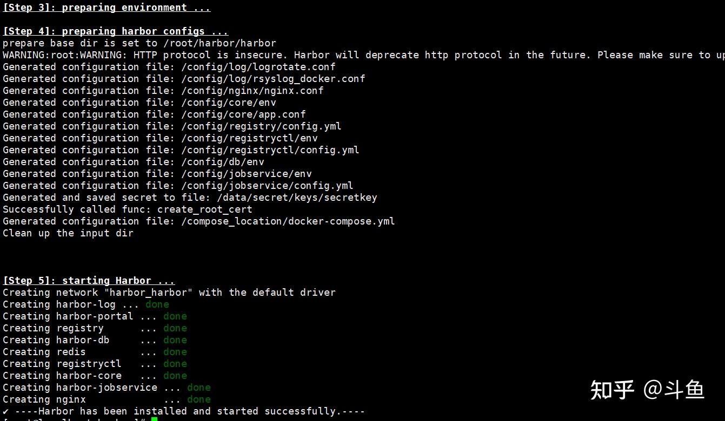This screenshot has width=725, height=421.
Task: Click the green done after nginx
Action: [199, 399]
